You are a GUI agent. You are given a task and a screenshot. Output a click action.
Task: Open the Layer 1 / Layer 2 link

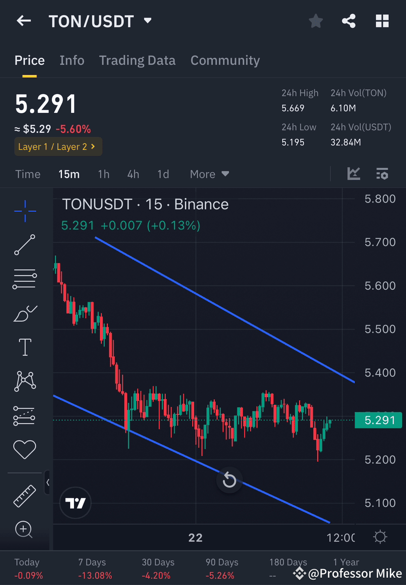[58, 147]
